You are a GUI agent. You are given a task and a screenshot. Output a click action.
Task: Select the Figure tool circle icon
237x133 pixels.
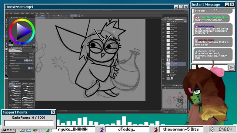7,61
